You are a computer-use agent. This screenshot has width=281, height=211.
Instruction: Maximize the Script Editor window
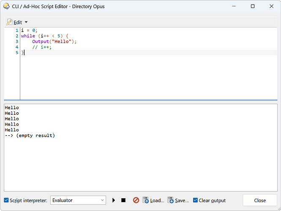click(x=252, y=6)
